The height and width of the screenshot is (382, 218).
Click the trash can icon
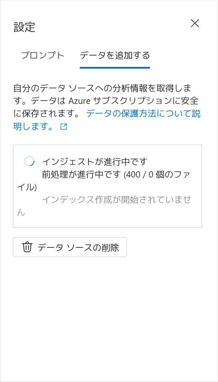[27, 247]
